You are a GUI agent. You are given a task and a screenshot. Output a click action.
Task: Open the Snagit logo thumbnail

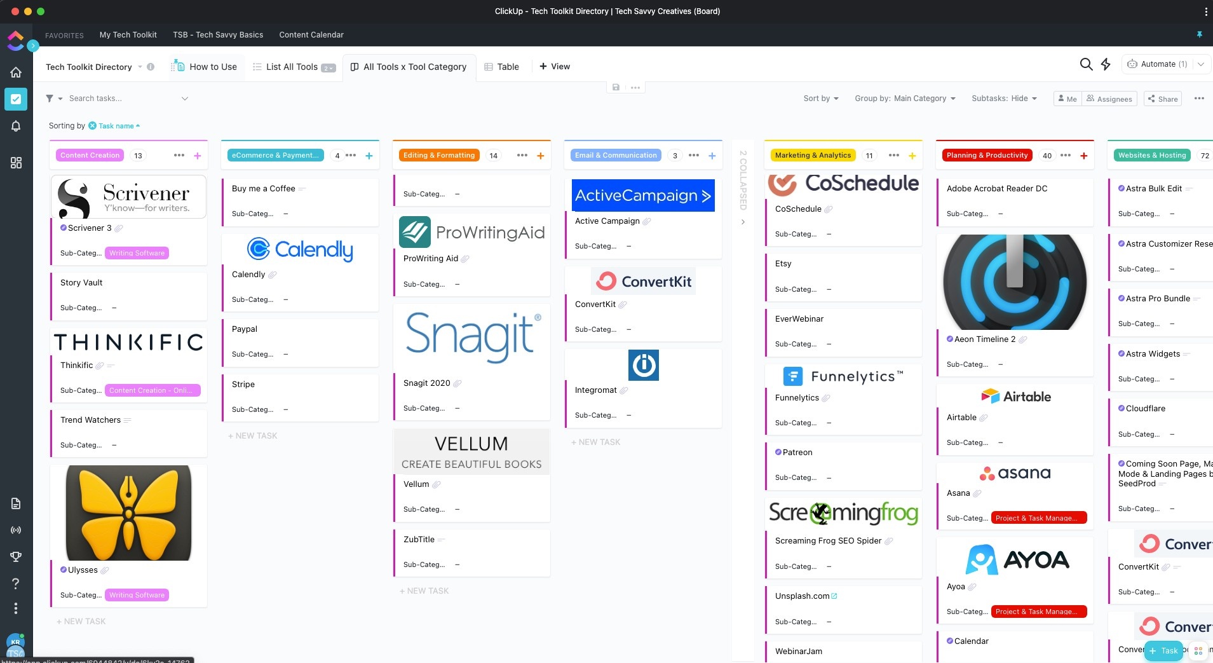[x=471, y=338]
